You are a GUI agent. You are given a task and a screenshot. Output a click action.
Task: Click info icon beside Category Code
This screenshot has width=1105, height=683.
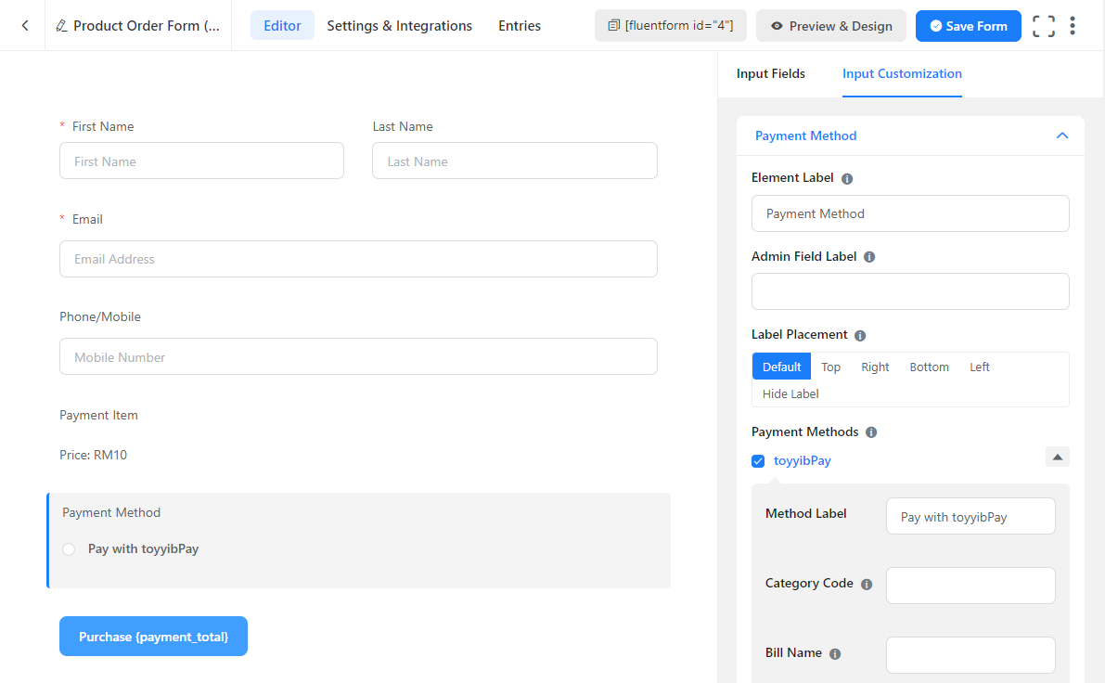pyautogui.click(x=867, y=585)
